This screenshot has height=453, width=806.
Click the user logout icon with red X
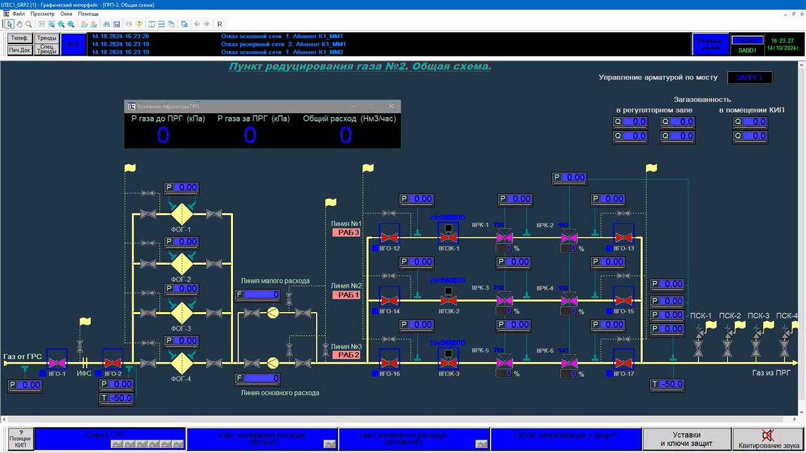click(94, 24)
